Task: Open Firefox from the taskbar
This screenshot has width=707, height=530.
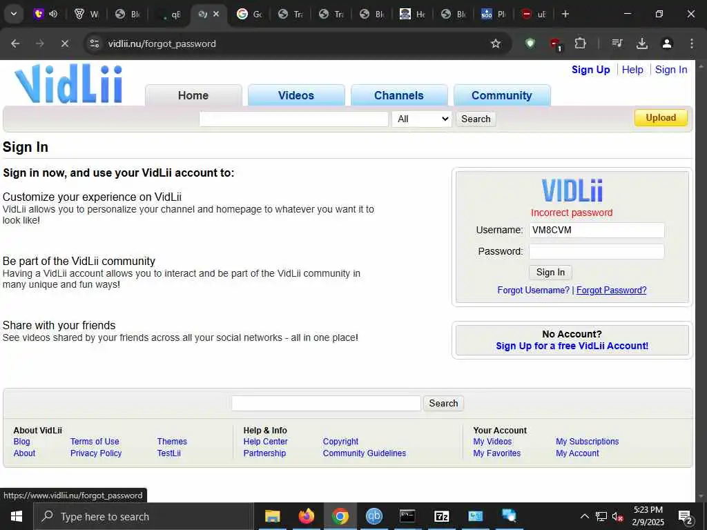Action: click(306, 516)
